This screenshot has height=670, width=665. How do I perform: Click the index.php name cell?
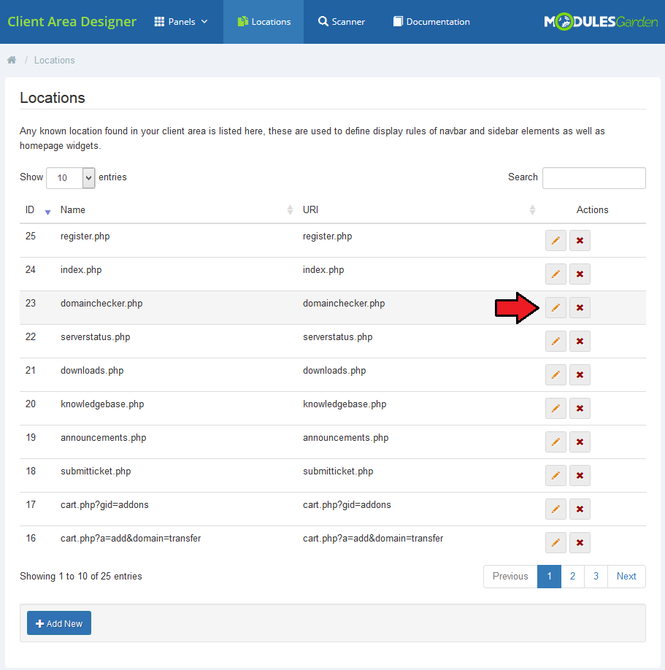click(81, 269)
